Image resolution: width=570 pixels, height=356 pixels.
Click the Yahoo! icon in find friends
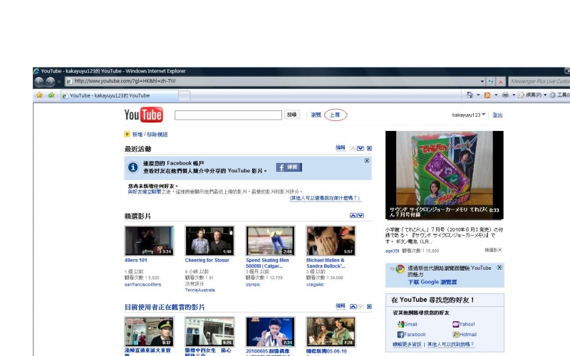456,325
